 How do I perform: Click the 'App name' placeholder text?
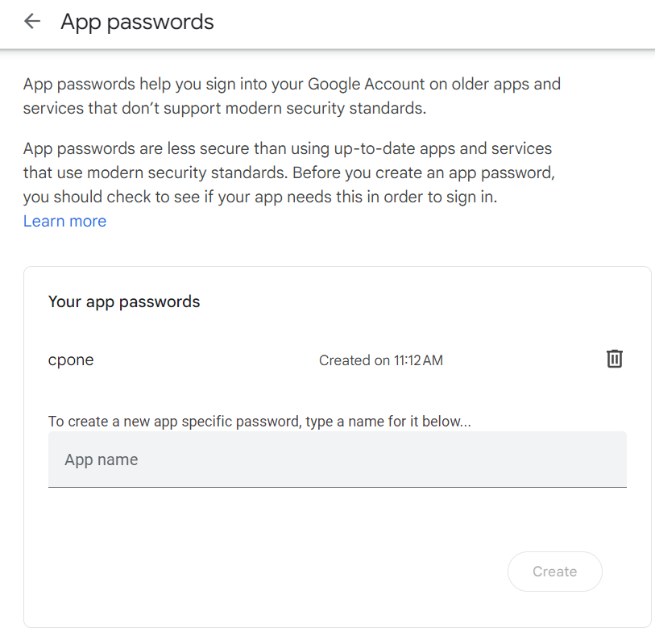pos(101,459)
